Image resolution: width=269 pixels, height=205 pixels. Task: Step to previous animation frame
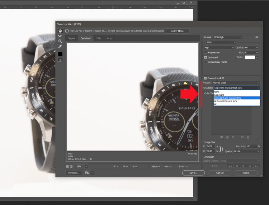[x=237, y=166]
